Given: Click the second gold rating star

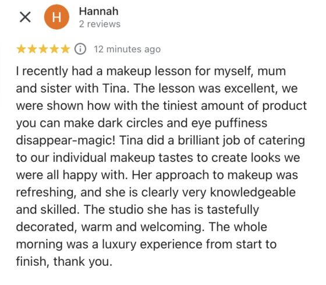Looking at the screenshot, I should pyautogui.click(x=32, y=49).
